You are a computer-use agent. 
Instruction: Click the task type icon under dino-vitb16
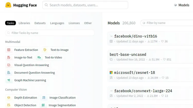pos(111,41)
